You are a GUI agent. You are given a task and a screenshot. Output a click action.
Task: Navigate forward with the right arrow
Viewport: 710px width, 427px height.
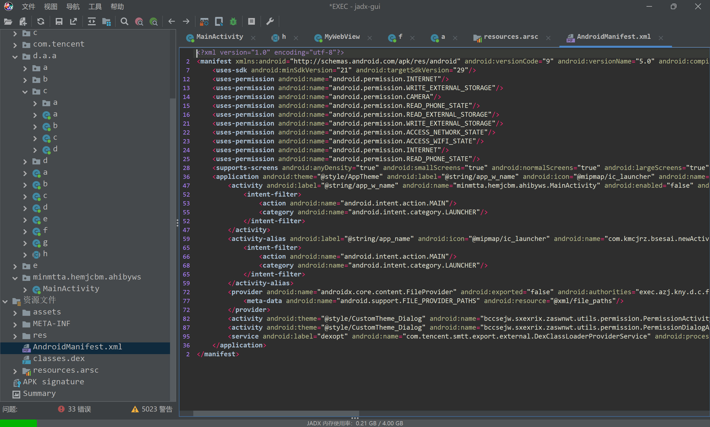(x=186, y=22)
